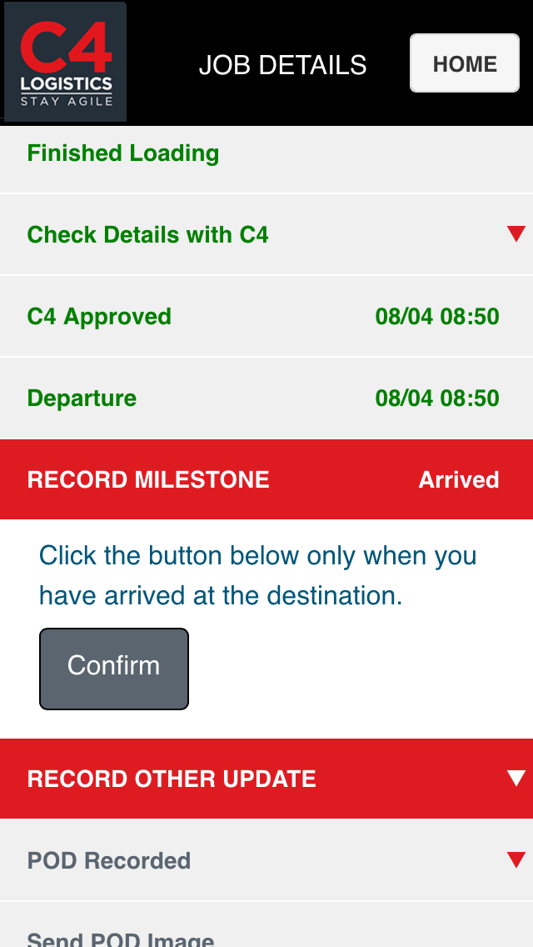
Task: Expand the POD Recorded red arrow
Action: pyautogui.click(x=516, y=859)
